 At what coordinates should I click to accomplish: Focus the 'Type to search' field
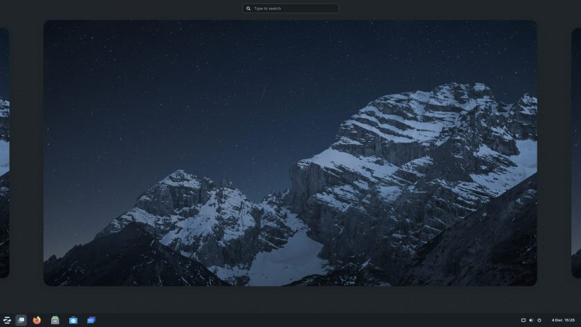click(294, 8)
